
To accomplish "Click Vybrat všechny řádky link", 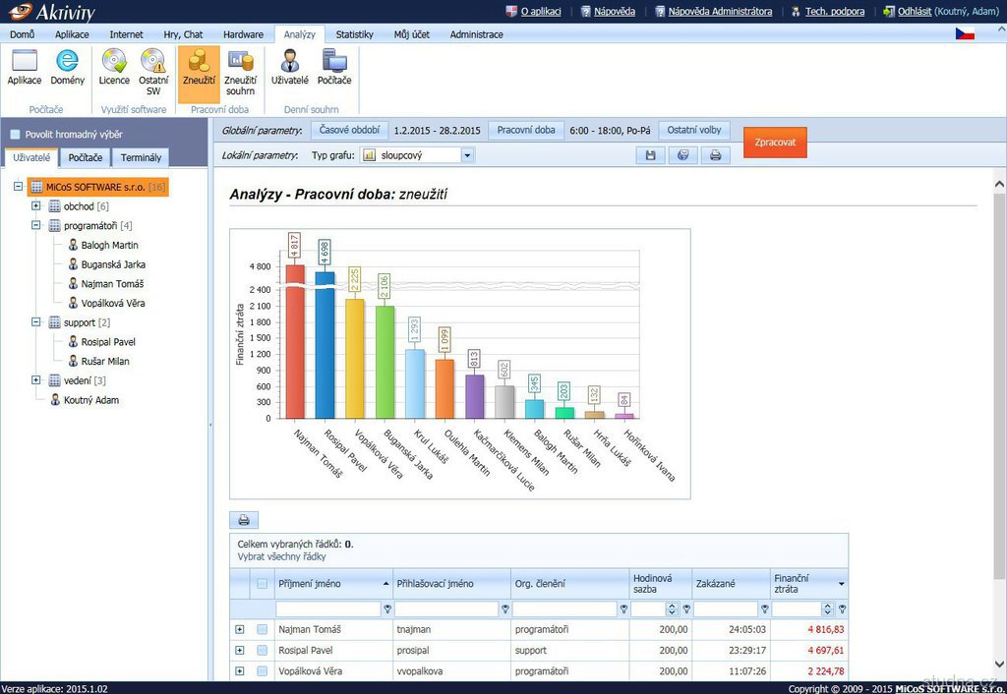I will [281, 556].
